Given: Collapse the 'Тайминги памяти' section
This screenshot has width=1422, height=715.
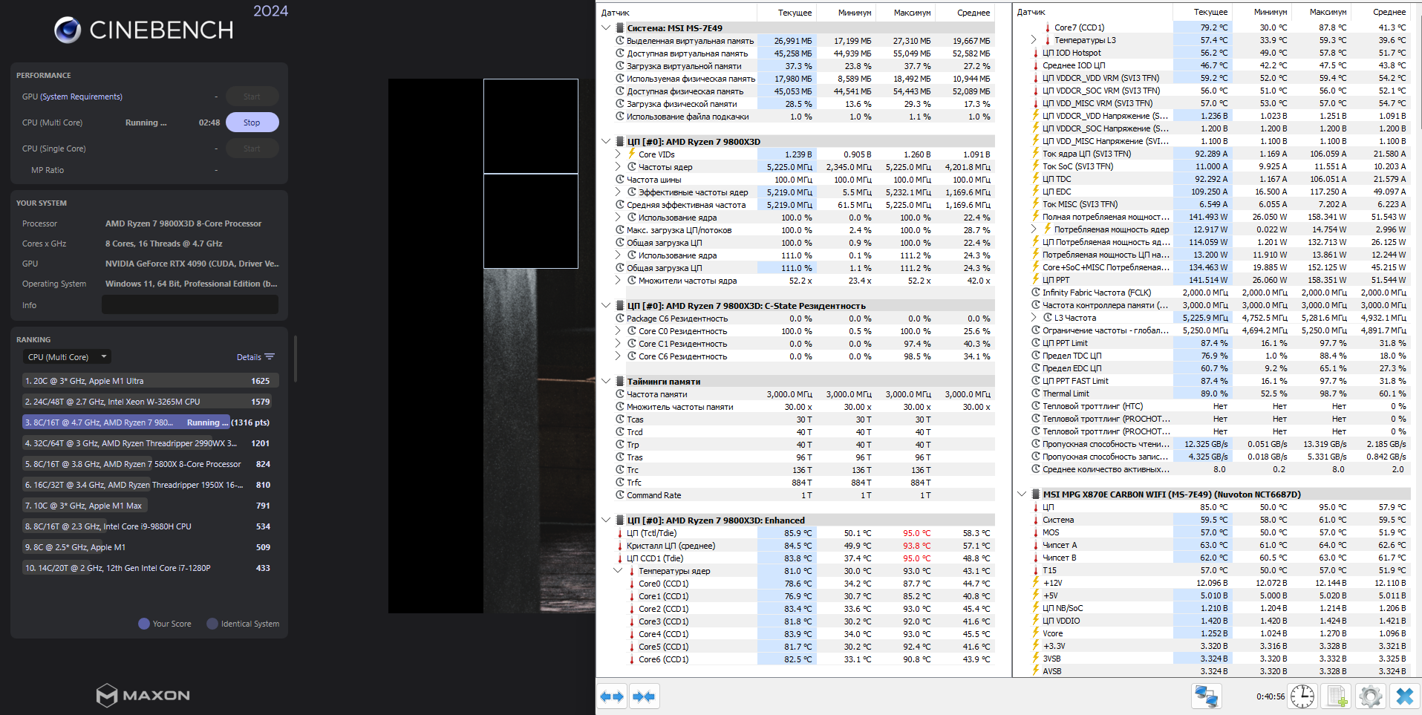Looking at the screenshot, I should coord(606,382).
